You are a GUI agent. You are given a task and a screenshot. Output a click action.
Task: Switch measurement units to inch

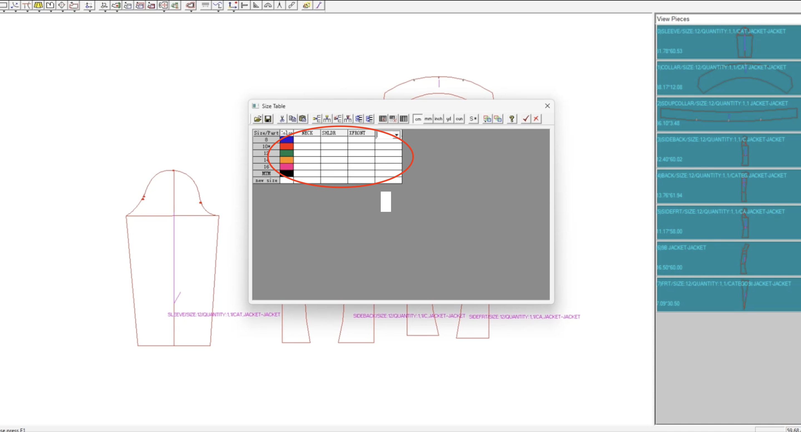pos(438,119)
